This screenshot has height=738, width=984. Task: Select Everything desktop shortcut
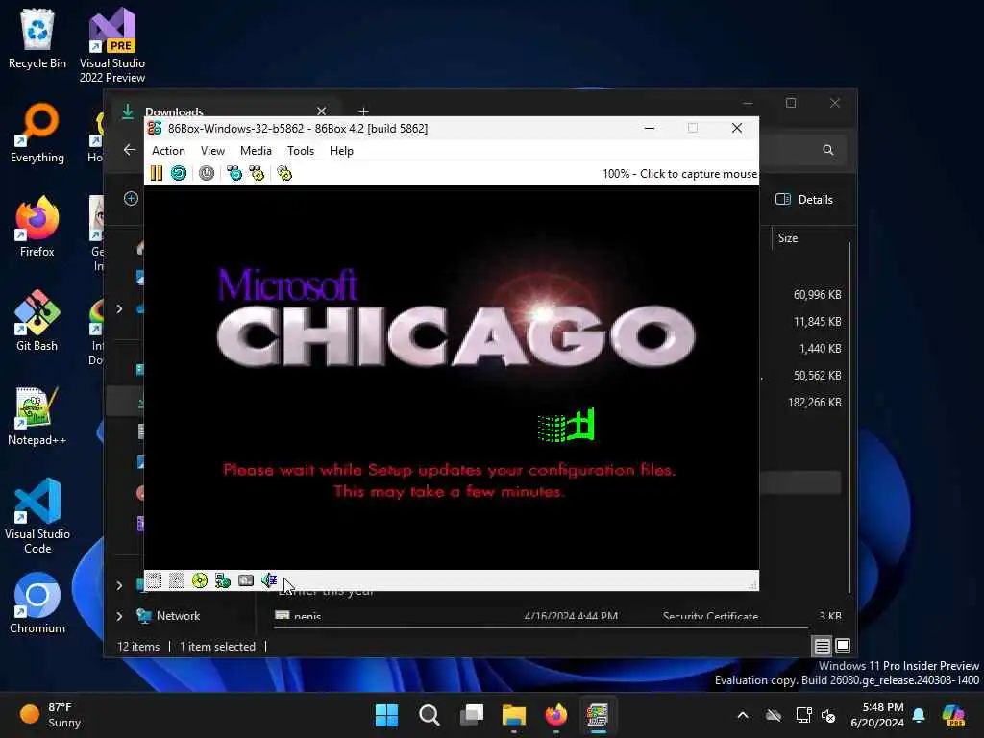[x=37, y=133]
